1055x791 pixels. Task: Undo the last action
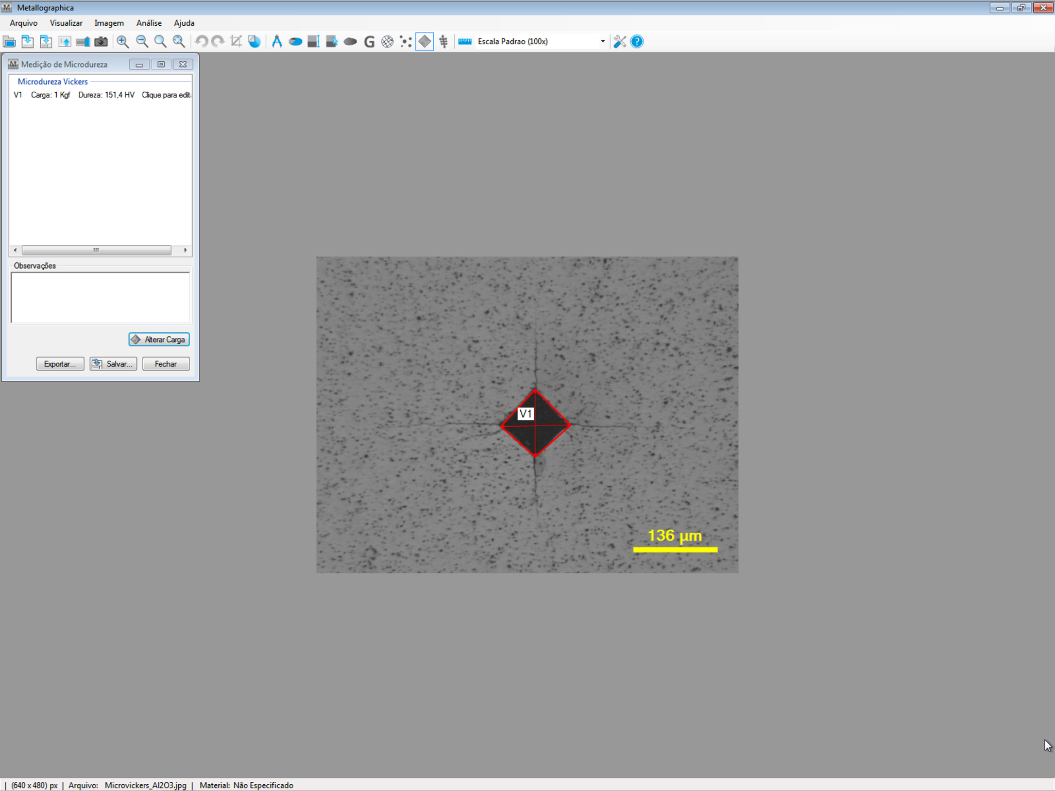click(201, 41)
